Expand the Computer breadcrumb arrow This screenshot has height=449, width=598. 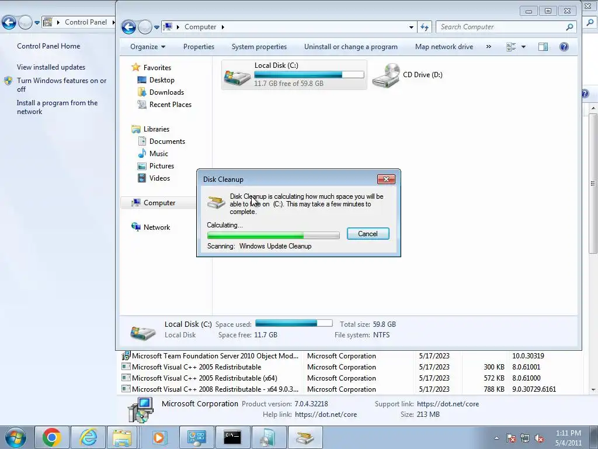(222, 27)
